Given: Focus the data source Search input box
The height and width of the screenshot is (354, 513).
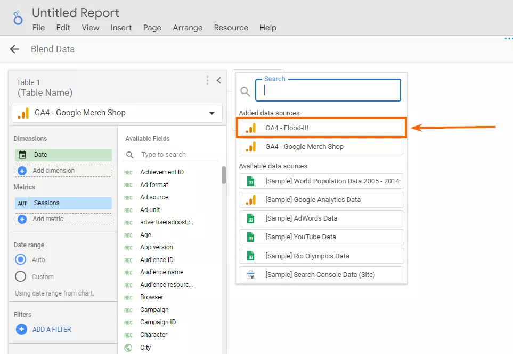Looking at the screenshot, I should (328, 90).
